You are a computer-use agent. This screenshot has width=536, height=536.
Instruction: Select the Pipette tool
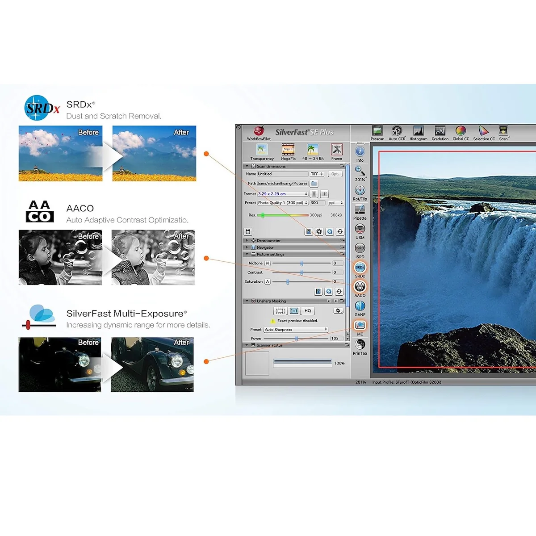click(x=360, y=209)
